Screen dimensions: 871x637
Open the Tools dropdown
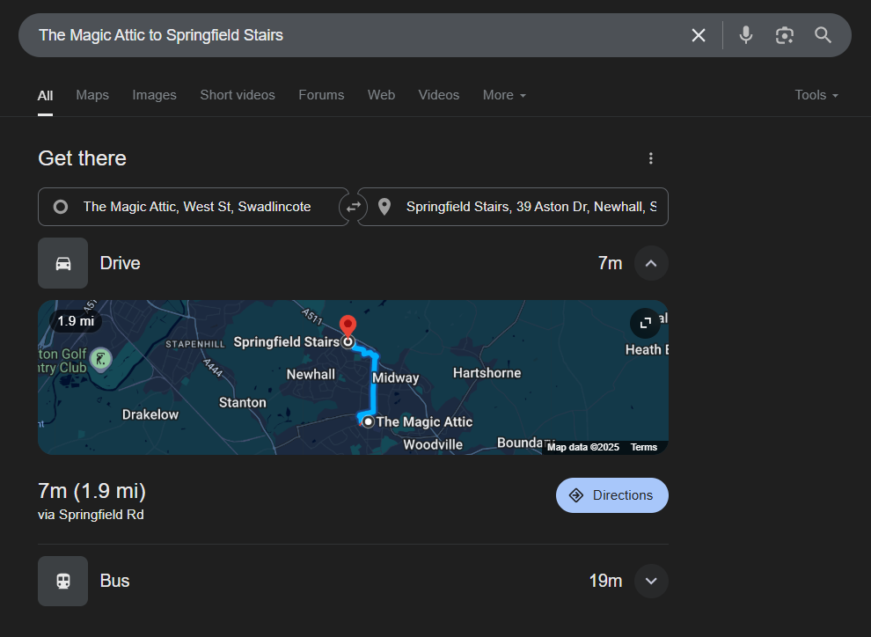(x=816, y=95)
